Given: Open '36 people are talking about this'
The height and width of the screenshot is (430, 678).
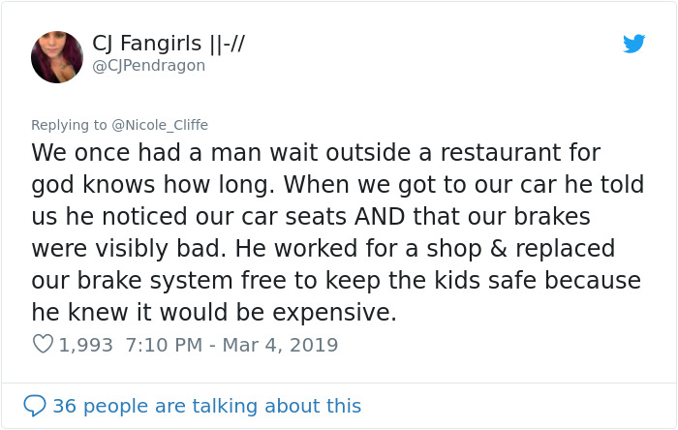Looking at the screenshot, I should point(206,406).
